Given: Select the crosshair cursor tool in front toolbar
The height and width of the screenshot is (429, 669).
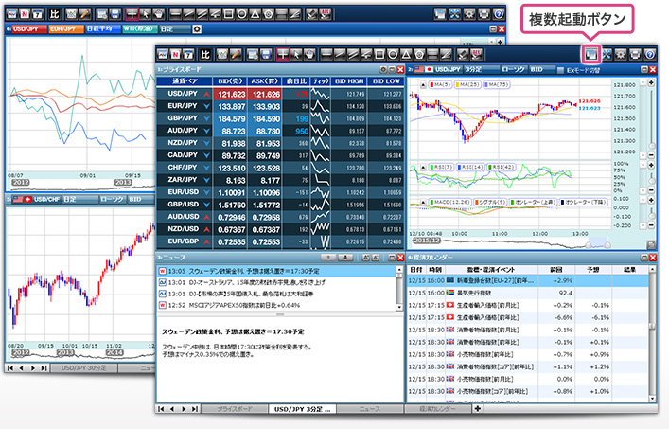Looking at the screenshot, I should 283,54.
